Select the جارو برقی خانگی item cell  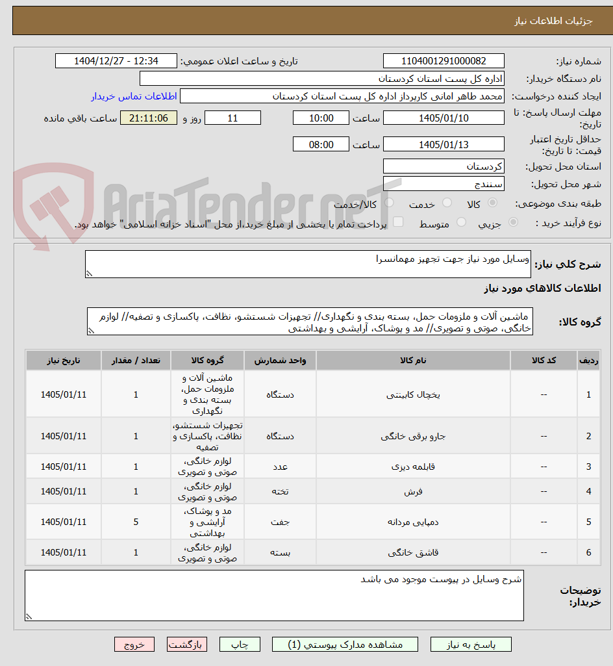click(x=413, y=436)
